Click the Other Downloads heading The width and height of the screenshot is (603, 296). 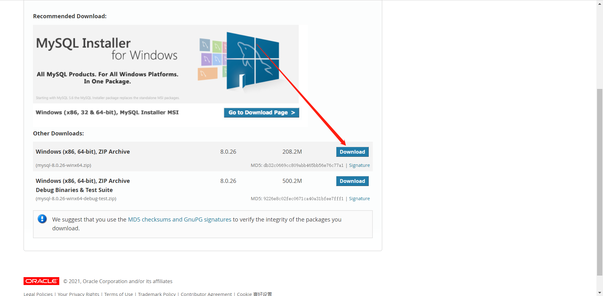click(x=58, y=134)
